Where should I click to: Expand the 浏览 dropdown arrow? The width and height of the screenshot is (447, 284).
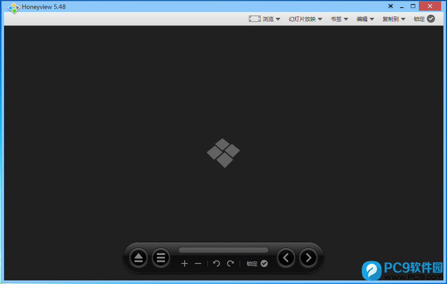pos(278,19)
